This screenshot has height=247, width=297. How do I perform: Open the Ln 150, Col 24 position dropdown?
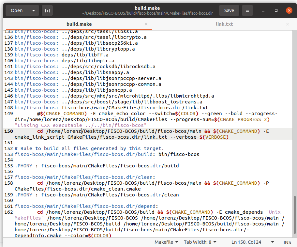pos(253,242)
